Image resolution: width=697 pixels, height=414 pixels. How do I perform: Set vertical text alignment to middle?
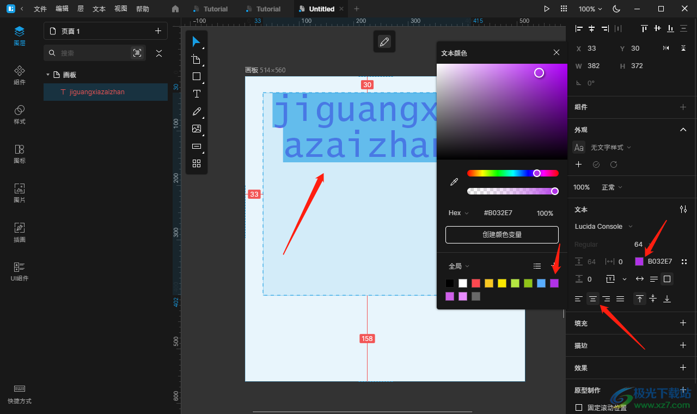(x=653, y=299)
